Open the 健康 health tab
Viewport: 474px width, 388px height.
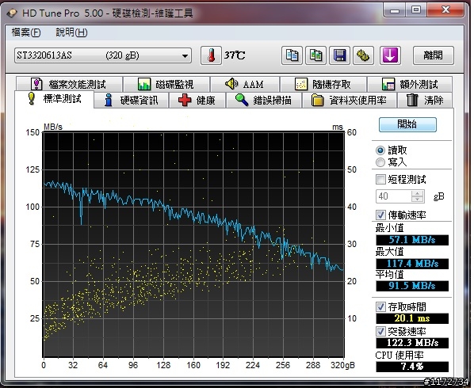pyautogui.click(x=197, y=100)
